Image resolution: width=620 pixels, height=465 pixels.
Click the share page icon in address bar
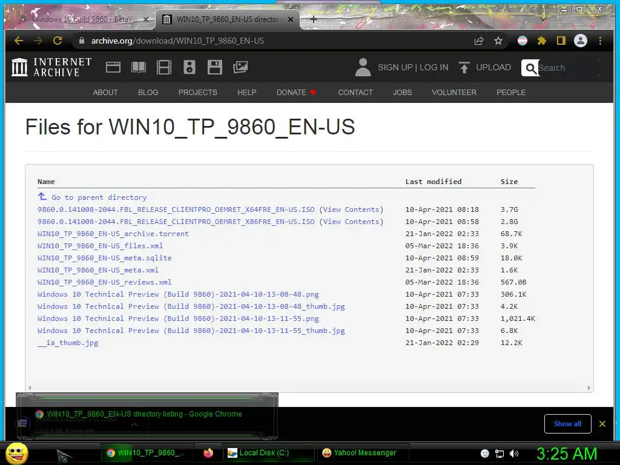(479, 41)
